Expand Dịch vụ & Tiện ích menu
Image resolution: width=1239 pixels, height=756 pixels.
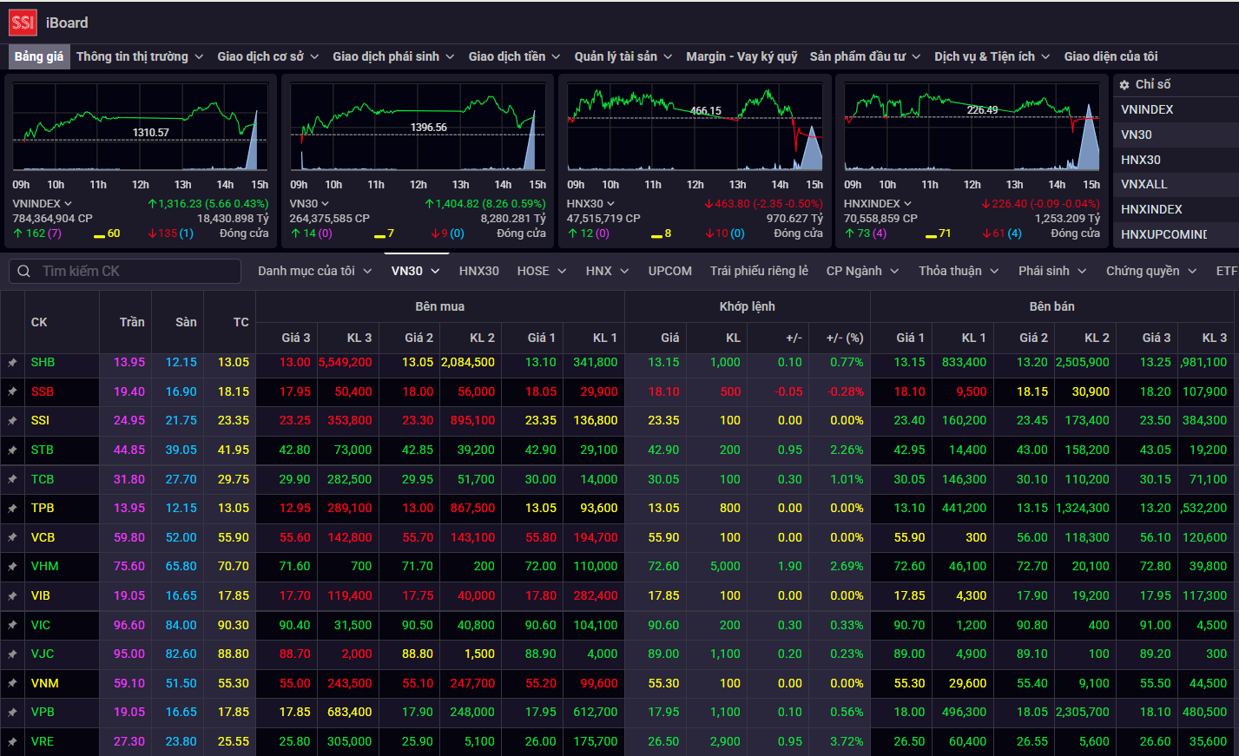(x=992, y=56)
